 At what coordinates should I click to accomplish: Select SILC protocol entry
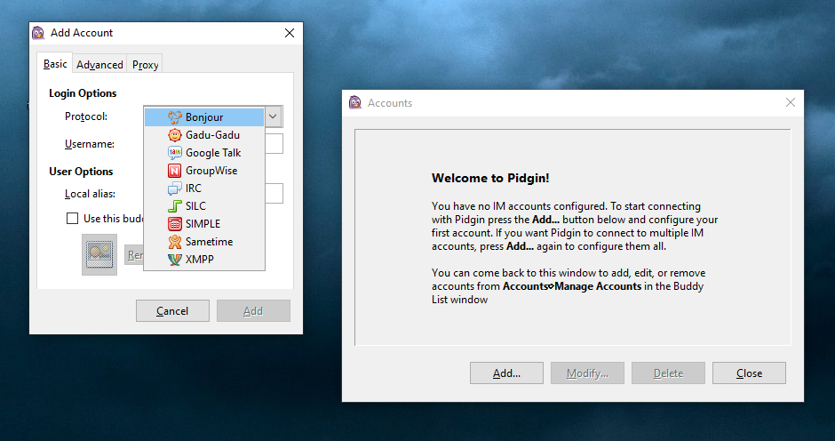[204, 206]
